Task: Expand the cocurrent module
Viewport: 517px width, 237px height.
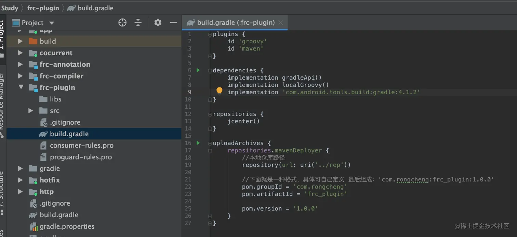Action: click(21, 53)
